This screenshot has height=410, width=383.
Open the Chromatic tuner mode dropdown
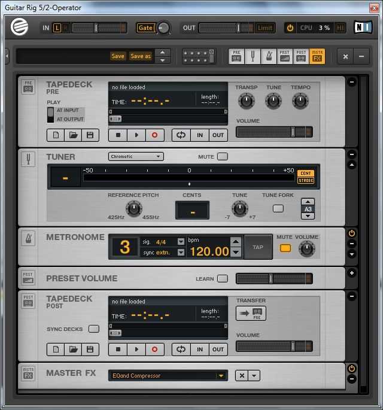pyautogui.click(x=136, y=156)
